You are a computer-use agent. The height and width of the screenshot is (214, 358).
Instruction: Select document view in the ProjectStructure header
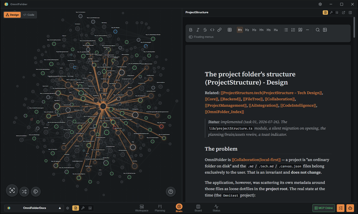pos(325,12)
